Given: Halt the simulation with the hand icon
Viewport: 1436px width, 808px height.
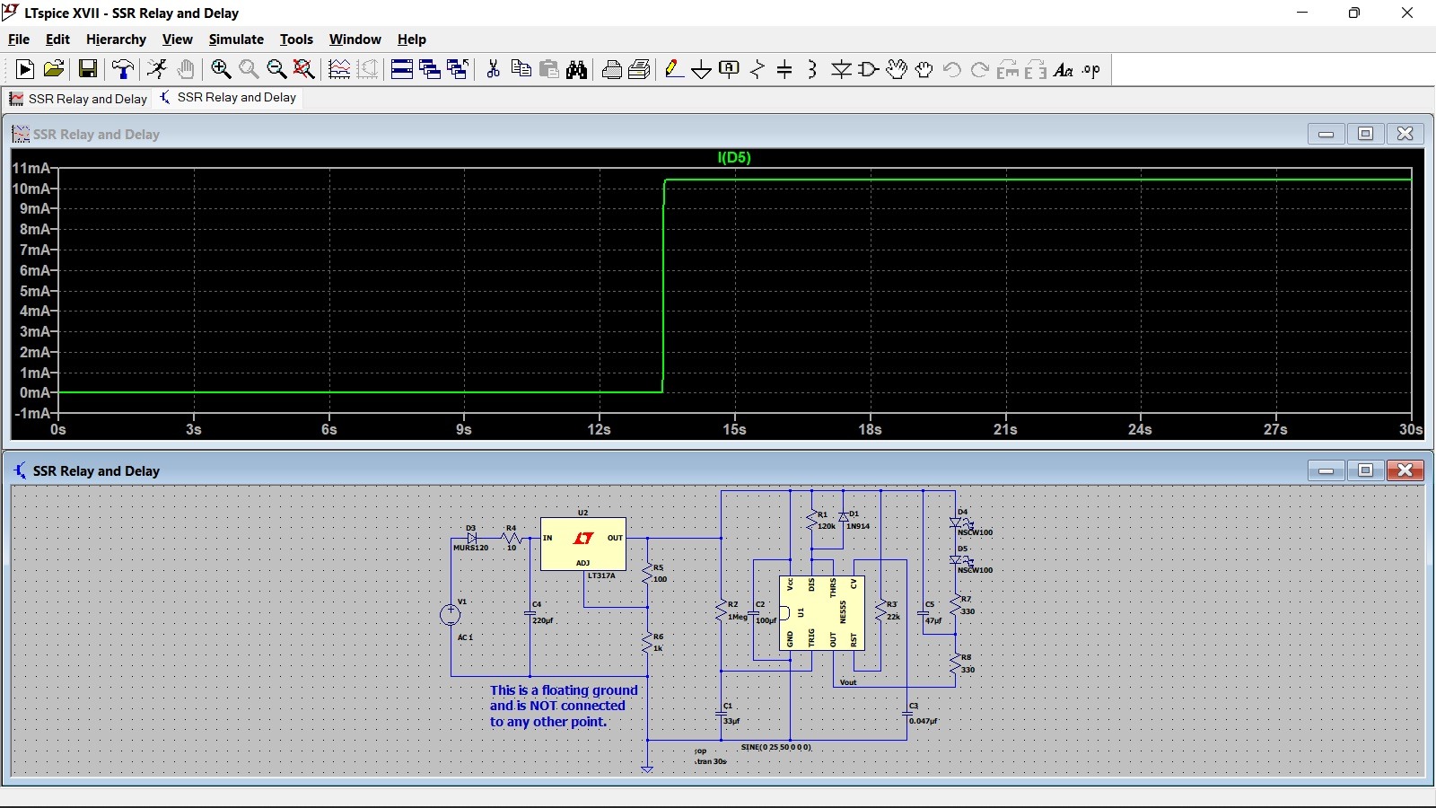Looking at the screenshot, I should (x=186, y=69).
